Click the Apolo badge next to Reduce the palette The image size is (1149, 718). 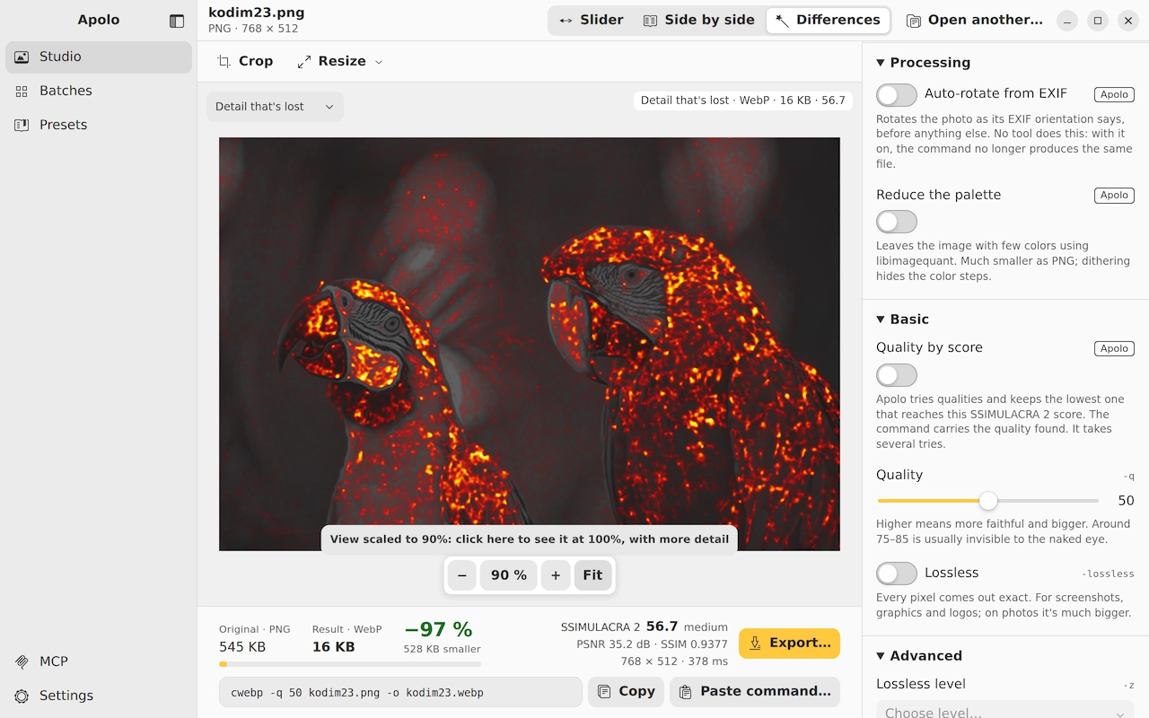[1114, 195]
